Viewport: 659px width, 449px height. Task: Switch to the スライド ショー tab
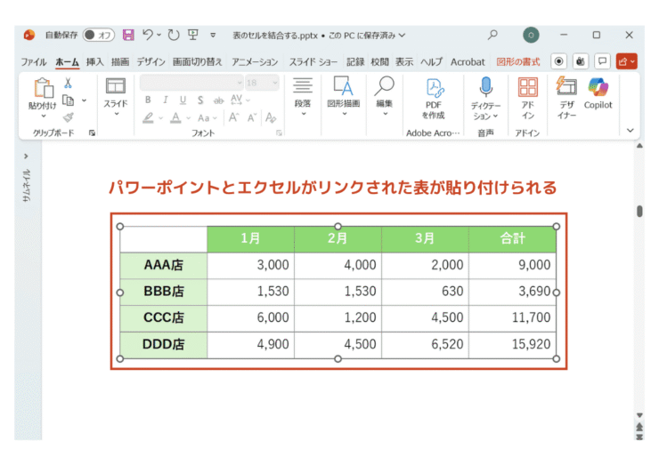[x=313, y=62]
